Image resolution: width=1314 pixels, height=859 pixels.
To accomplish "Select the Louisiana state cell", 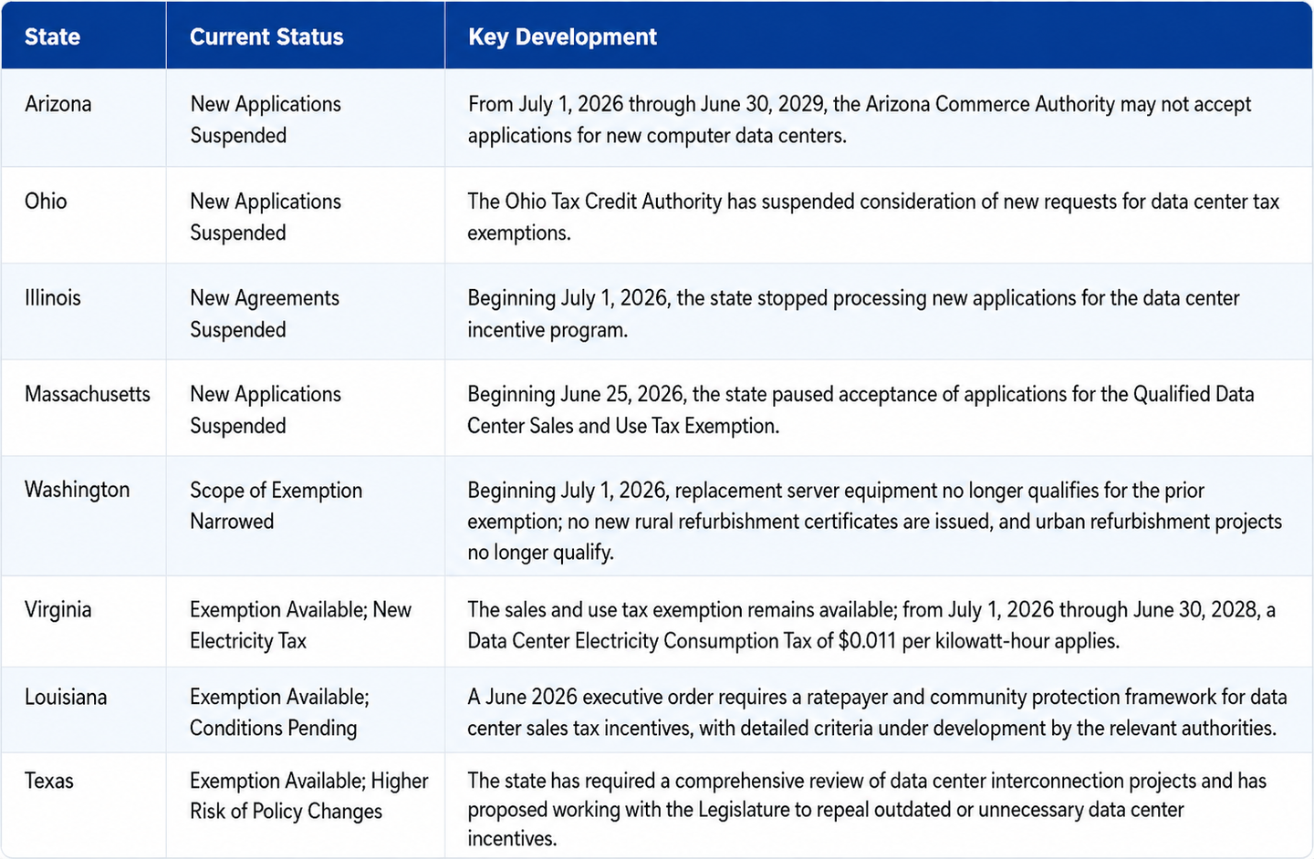I will (83, 709).
